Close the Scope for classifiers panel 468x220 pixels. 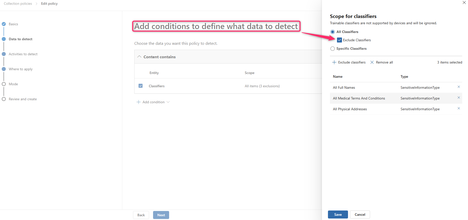point(464,3)
